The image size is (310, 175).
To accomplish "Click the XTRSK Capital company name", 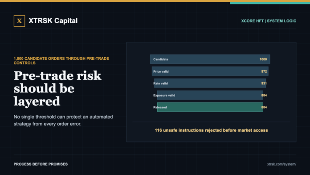I will coord(53,21).
